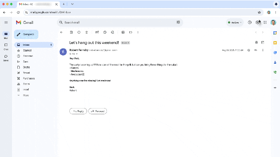Archive this email with the archive icon

coord(71,32)
